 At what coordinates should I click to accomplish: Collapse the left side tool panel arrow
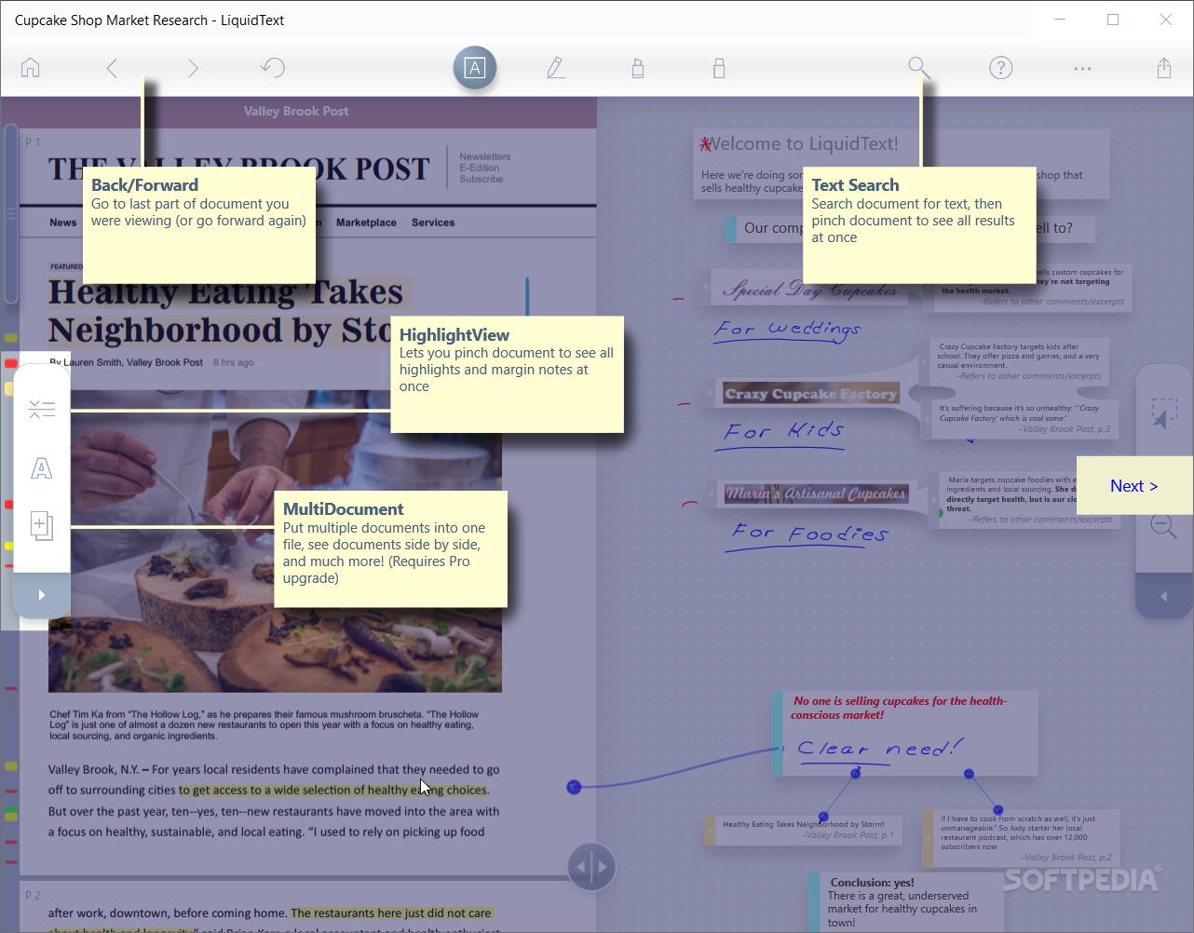point(41,594)
